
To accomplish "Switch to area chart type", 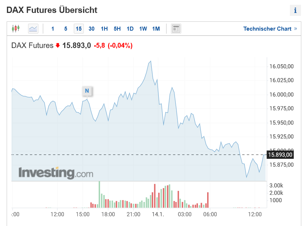I will [33, 28].
